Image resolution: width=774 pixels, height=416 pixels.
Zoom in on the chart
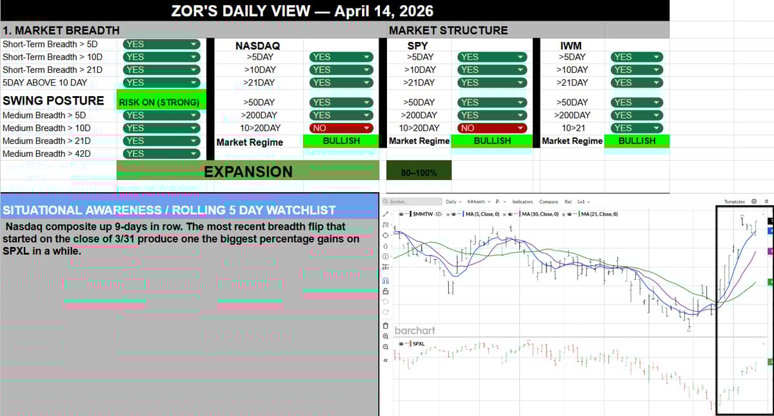point(386,336)
